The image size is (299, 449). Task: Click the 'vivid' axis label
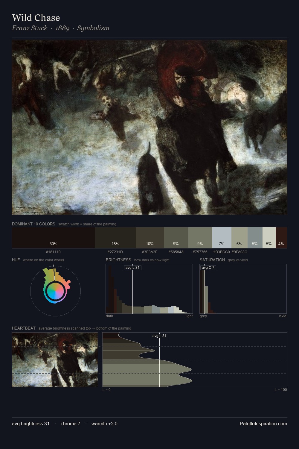point(283,316)
